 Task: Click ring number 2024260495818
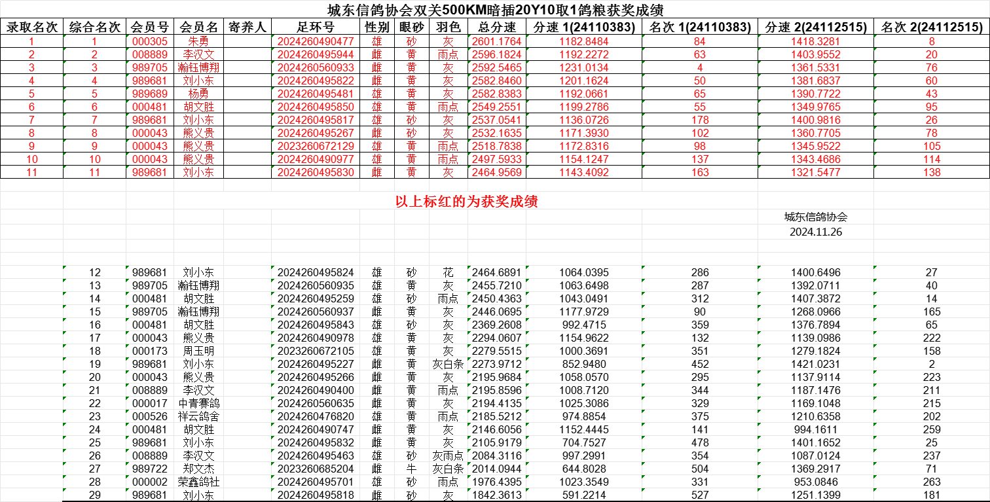click(316, 495)
